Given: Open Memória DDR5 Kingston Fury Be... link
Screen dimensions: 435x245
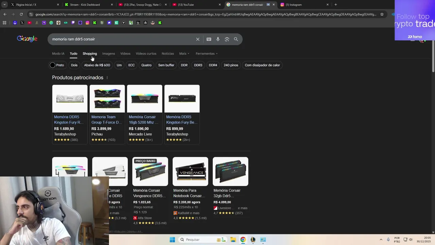Looking at the screenshot, I should pyautogui.click(x=182, y=119).
